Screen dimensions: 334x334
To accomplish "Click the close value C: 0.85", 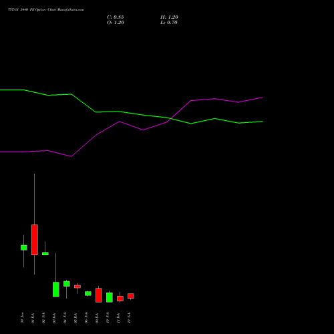I will [x=116, y=17].
